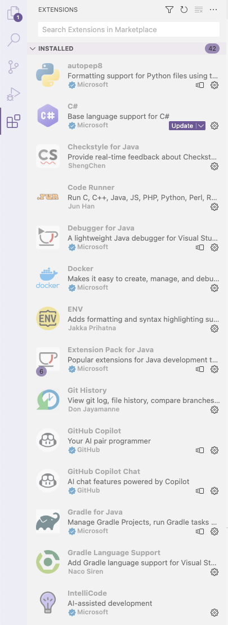Click the sync-ignored icon on Extension Pack for Java

(x=200, y=369)
